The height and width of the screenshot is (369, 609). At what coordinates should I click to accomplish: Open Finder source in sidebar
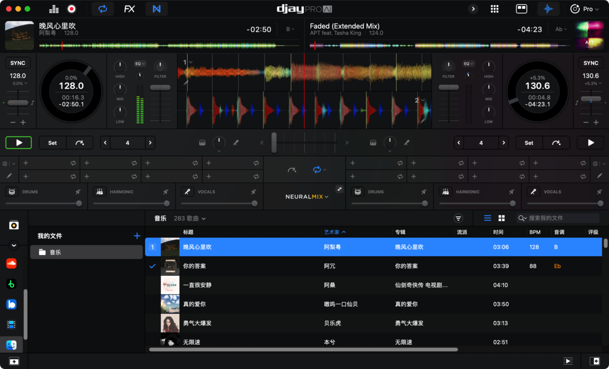click(x=11, y=345)
